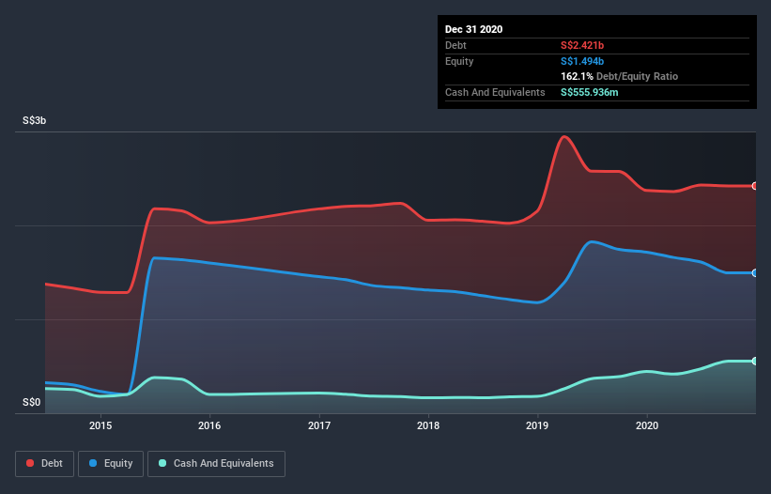
Task: Select the 2017 x-axis label
Action: click(319, 425)
